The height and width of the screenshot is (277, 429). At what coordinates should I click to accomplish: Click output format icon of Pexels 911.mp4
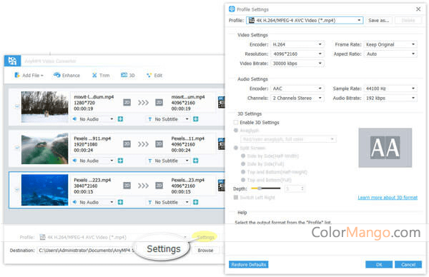221,143
